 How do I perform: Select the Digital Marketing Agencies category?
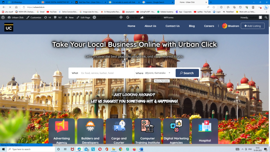click(176, 131)
